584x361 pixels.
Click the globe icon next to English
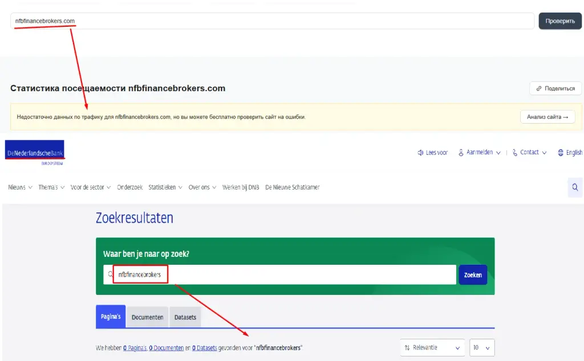coord(561,153)
